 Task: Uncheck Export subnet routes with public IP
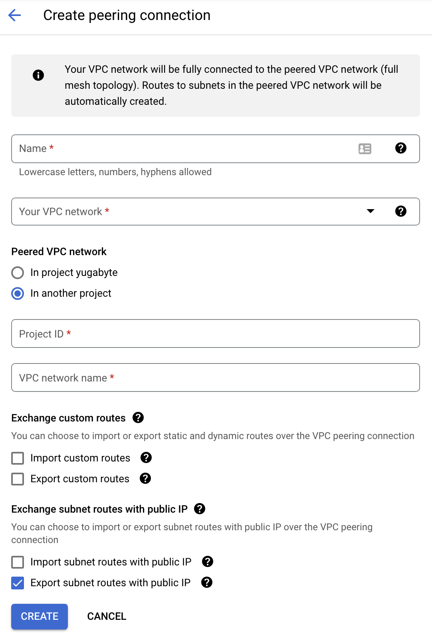point(17,583)
